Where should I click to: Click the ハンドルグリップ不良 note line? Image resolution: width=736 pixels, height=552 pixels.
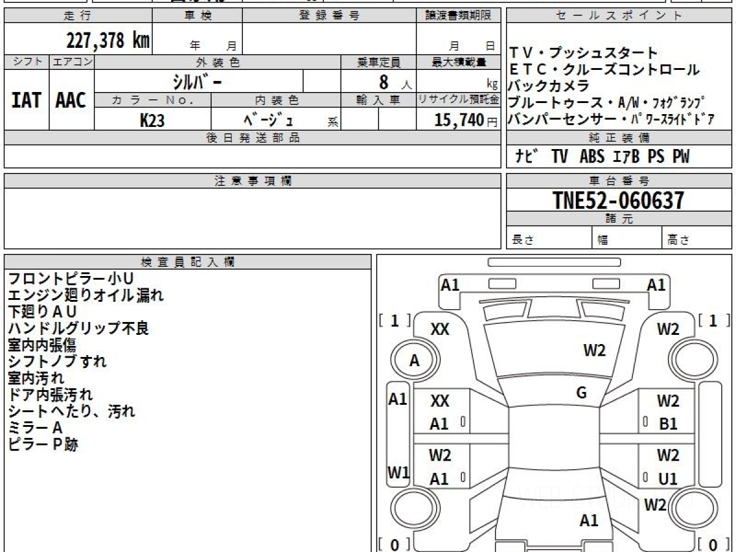click(x=79, y=329)
